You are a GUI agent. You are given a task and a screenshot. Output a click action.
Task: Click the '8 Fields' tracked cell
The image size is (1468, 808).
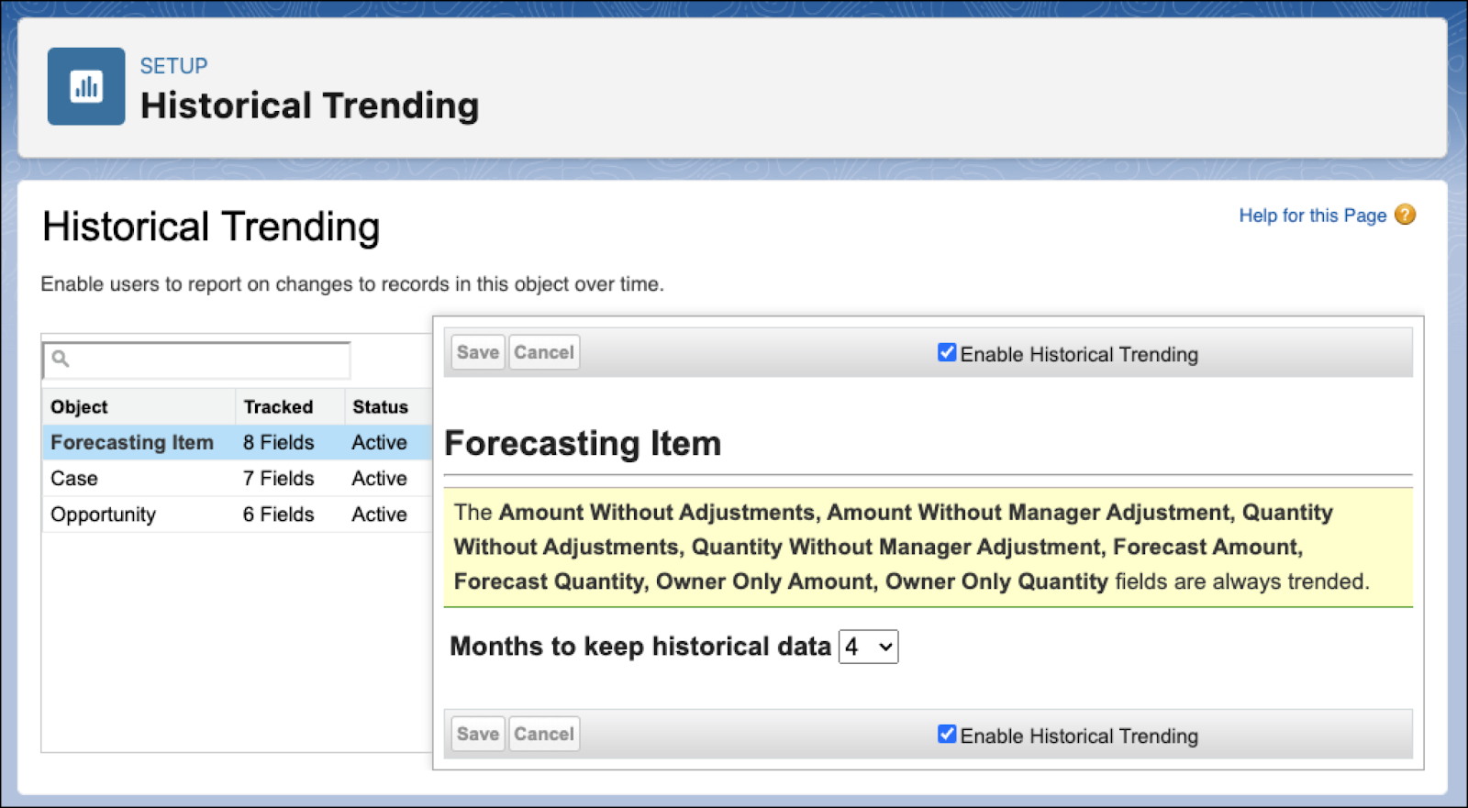point(278,442)
